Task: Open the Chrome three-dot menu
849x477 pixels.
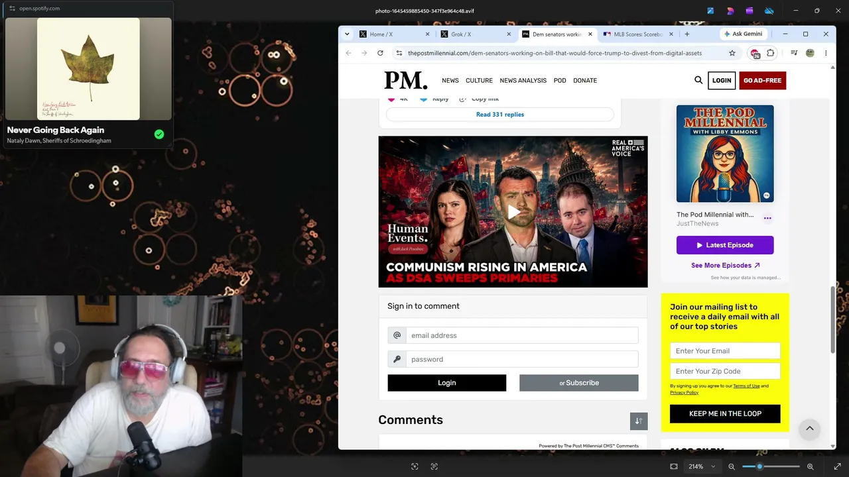Action: click(826, 53)
